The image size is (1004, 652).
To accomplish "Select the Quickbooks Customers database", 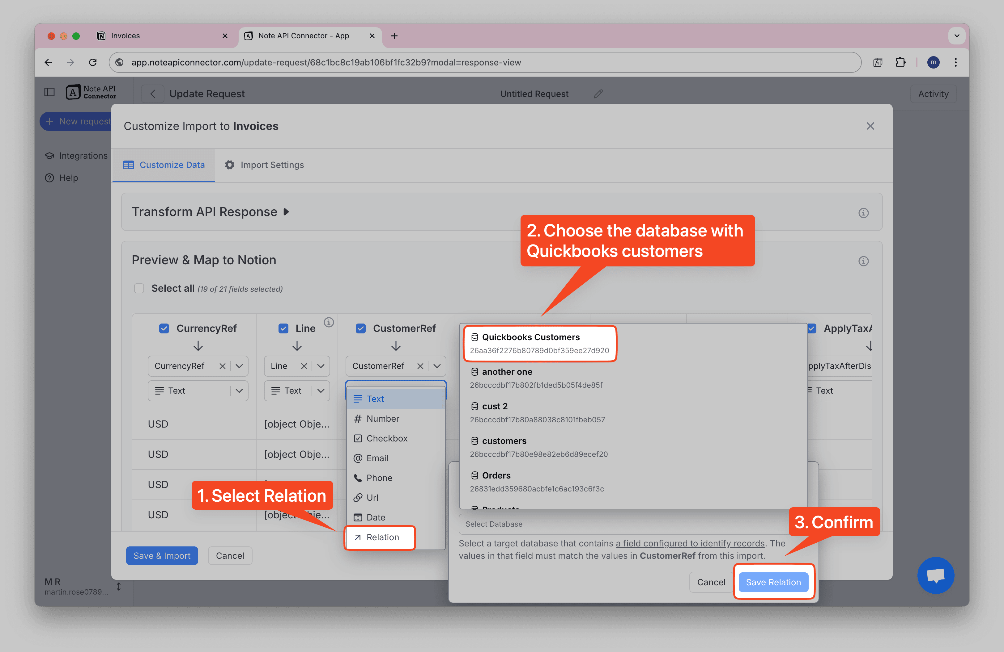I will click(540, 343).
